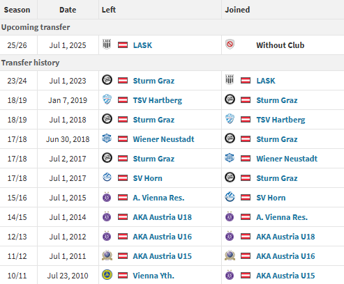344x284 pixels.
Task: Open the Vienna Yth. club link
Action: tap(154, 276)
